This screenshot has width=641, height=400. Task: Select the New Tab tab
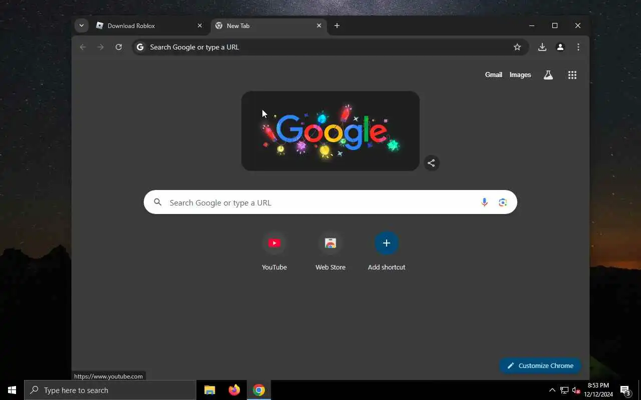tap(268, 25)
